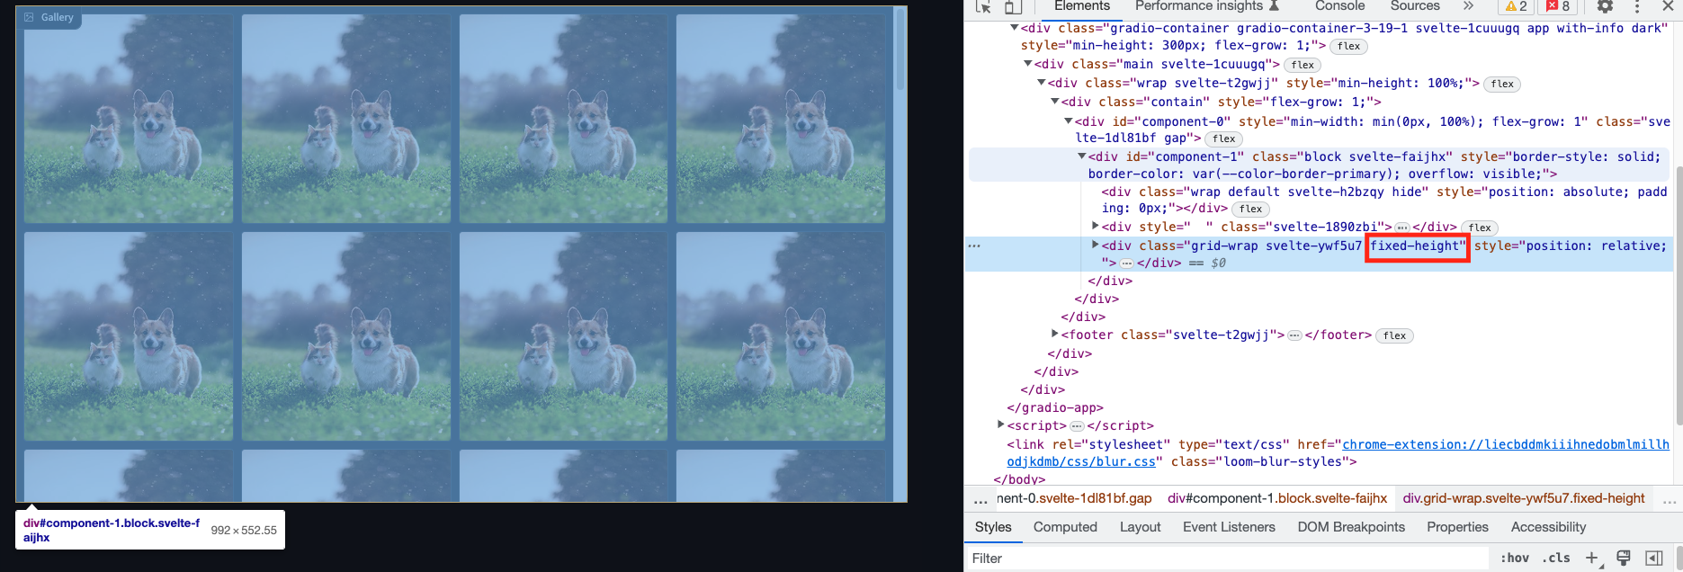Collapse the main svelte-1cuuugq div node
Viewport: 1683px width, 572px height.
1028,64
